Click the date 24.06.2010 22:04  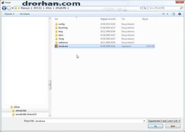108,24
